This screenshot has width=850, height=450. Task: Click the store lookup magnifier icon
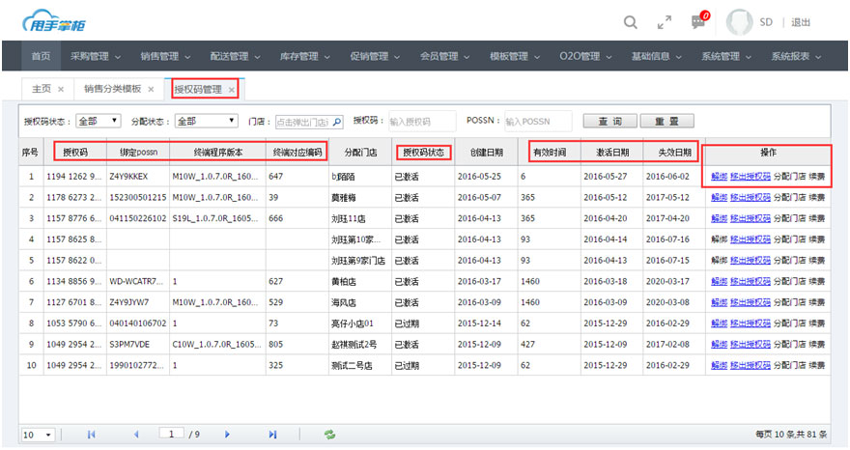(337, 122)
